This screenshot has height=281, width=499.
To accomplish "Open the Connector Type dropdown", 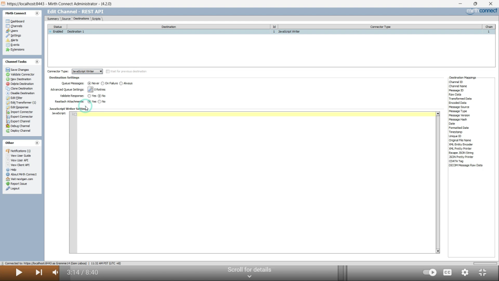I will coord(87,71).
